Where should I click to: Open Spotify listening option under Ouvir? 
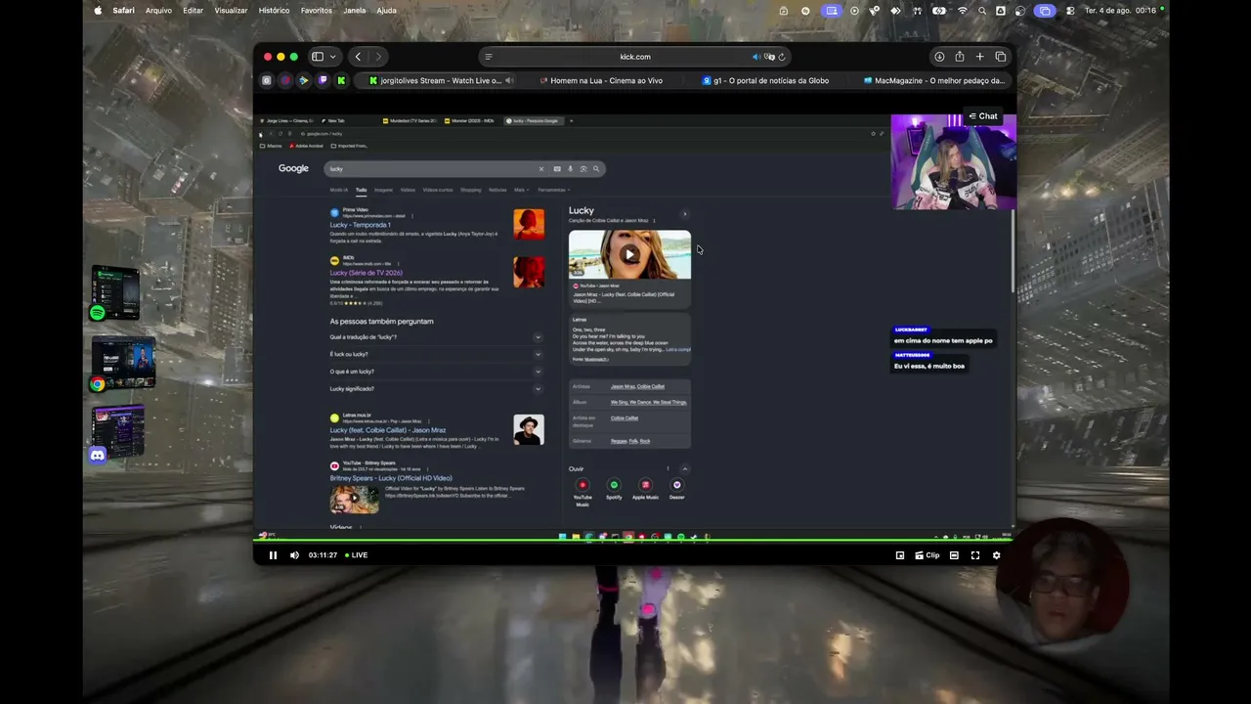click(x=614, y=489)
